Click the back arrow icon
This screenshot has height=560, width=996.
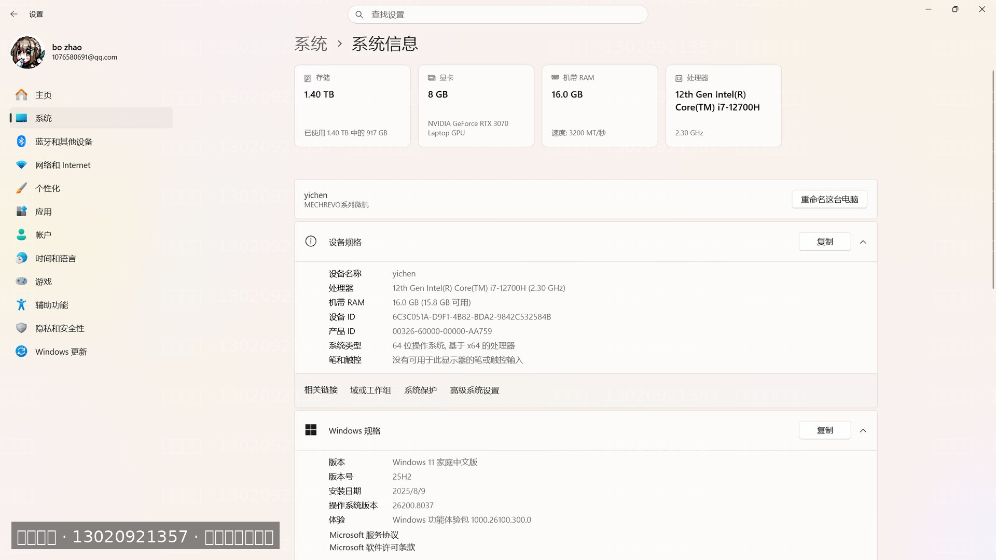coord(14,14)
